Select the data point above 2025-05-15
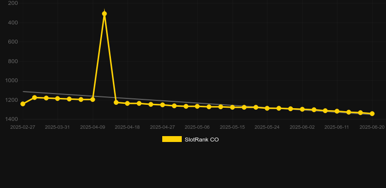The width and height of the screenshot is (386, 188). pos(233,107)
